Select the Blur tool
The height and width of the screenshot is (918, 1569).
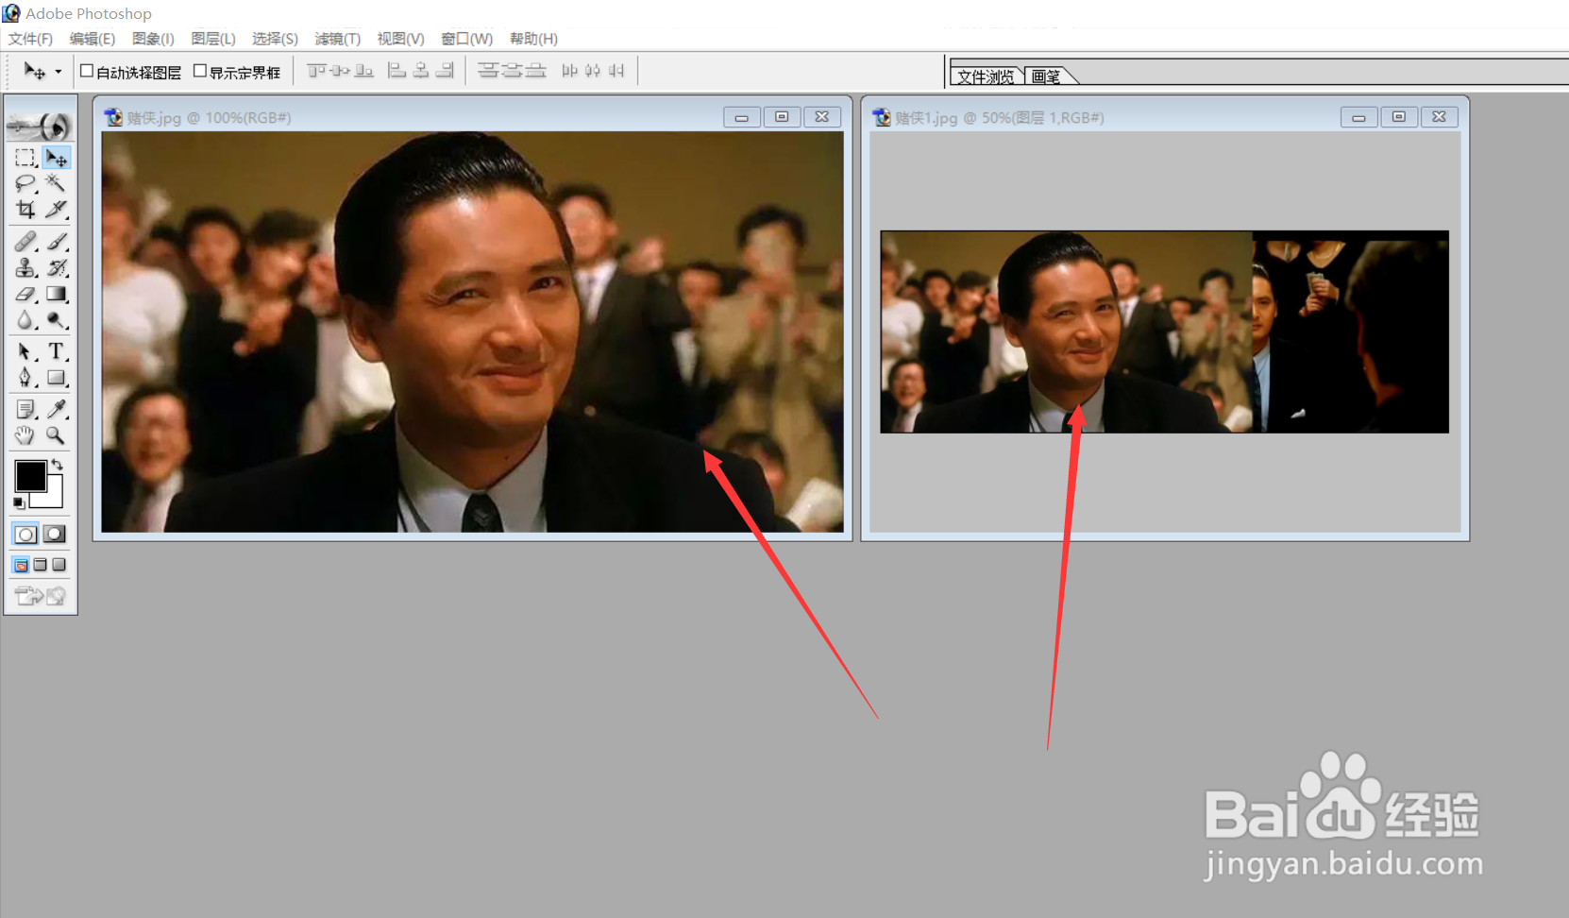(x=25, y=320)
